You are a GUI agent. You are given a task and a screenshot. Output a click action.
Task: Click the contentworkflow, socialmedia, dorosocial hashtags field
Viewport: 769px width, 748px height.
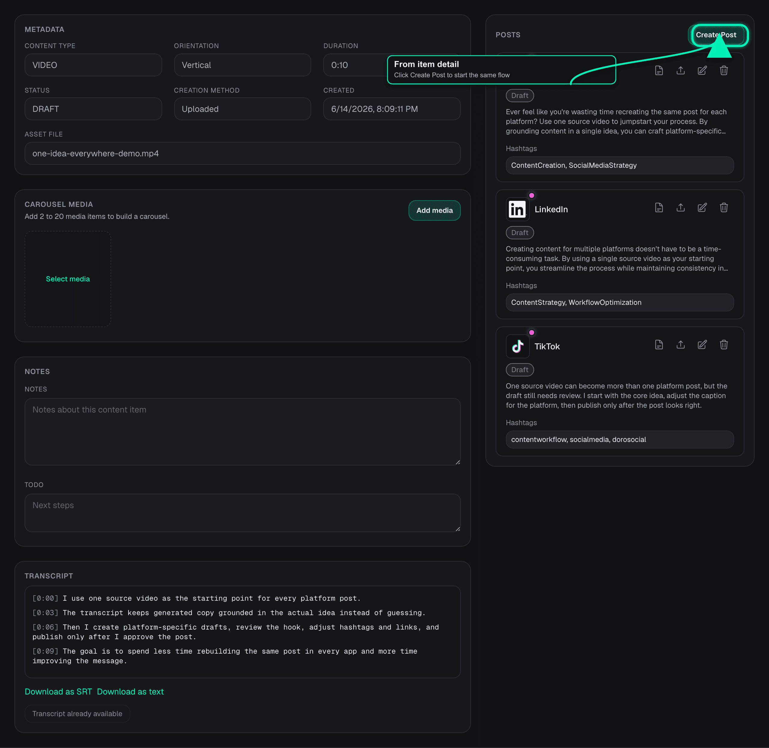point(619,440)
